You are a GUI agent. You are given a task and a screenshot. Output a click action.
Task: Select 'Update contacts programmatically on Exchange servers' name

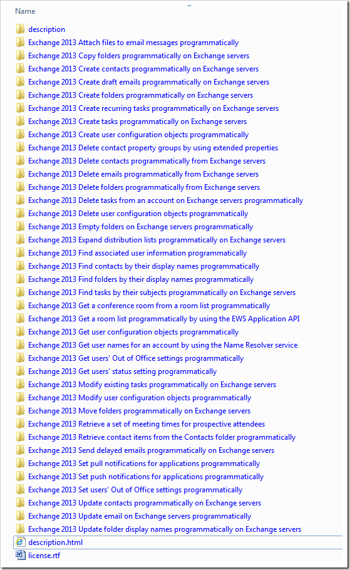click(145, 503)
